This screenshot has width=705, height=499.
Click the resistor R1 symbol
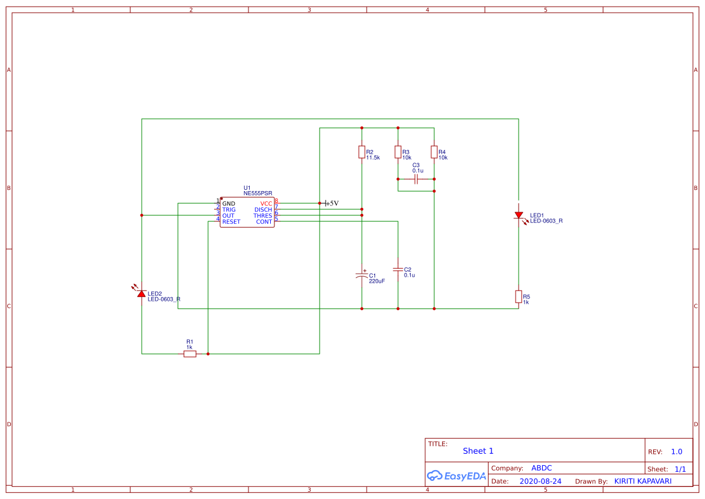[189, 353]
